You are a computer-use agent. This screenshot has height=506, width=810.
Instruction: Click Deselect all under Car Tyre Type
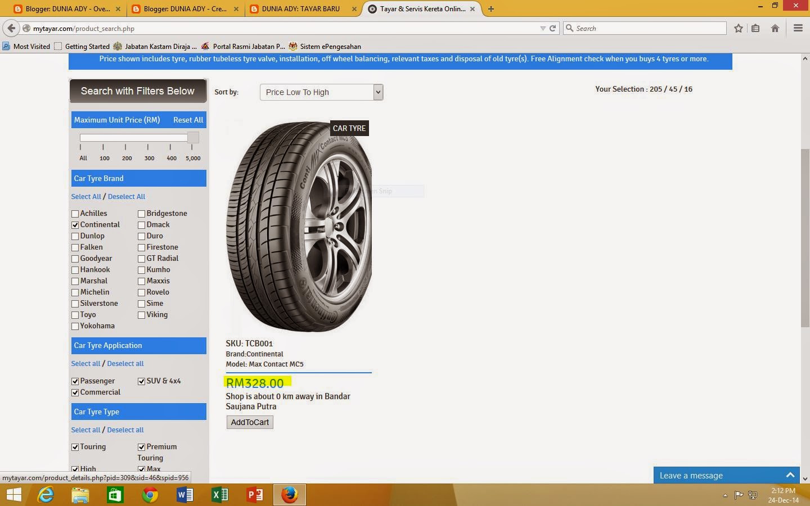(x=125, y=430)
